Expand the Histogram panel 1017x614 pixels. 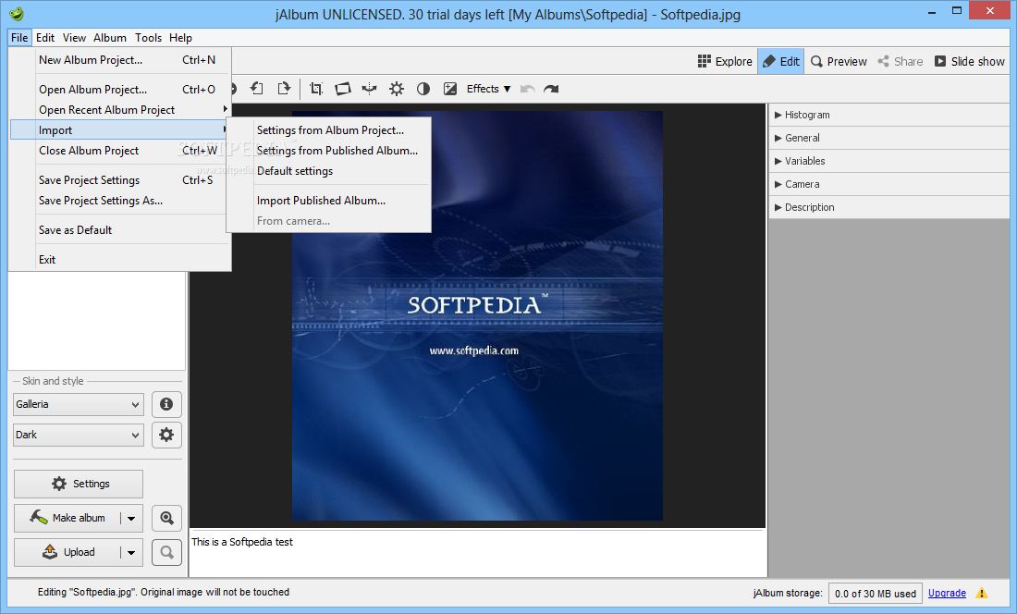(889, 115)
